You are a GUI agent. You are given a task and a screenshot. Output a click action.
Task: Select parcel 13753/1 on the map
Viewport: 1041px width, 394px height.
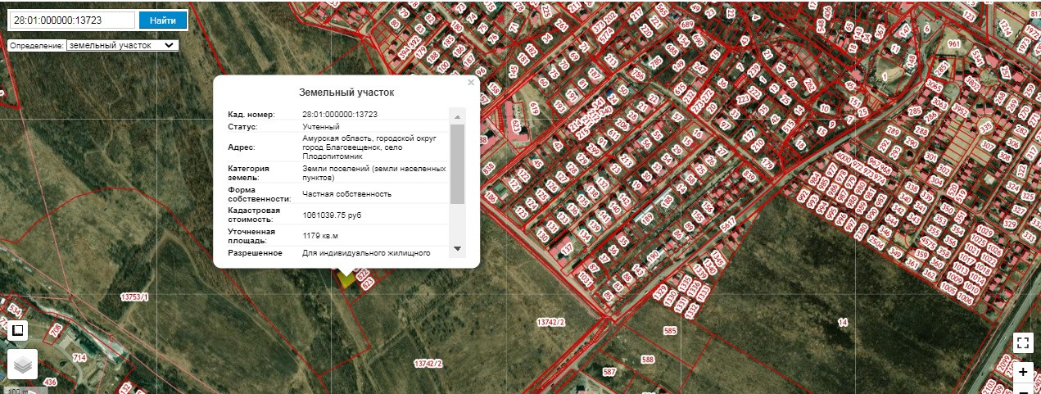click(x=134, y=297)
